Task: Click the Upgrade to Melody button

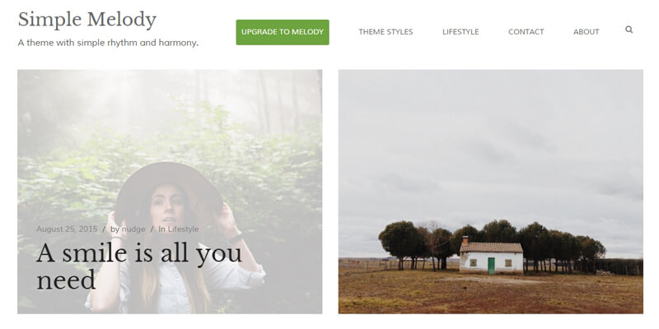Action: pyautogui.click(x=283, y=32)
